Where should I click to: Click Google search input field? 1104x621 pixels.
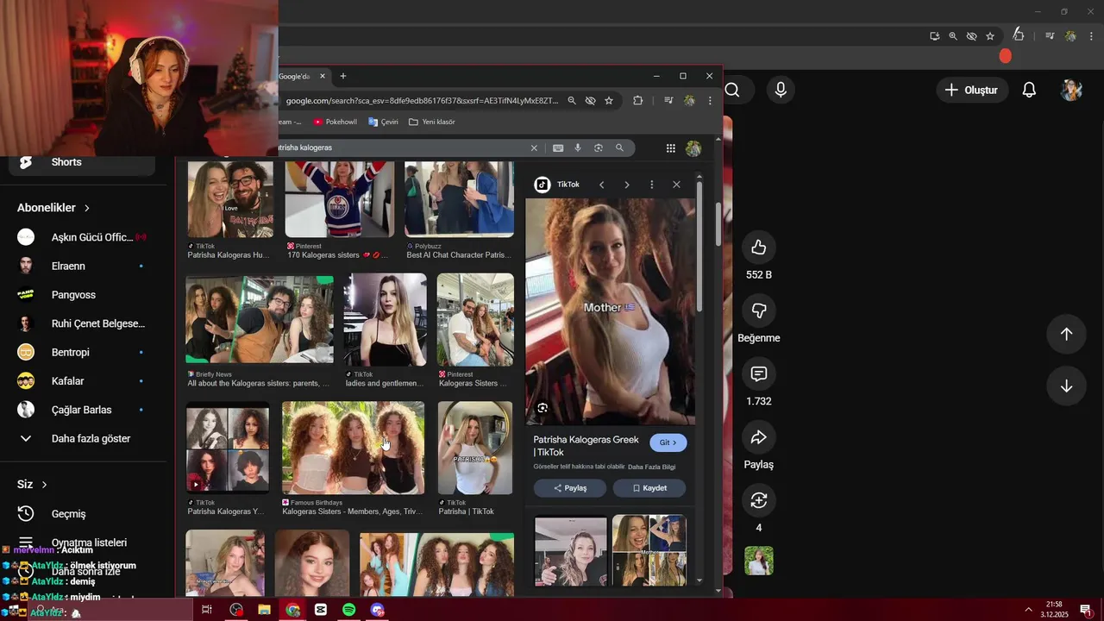point(401,148)
